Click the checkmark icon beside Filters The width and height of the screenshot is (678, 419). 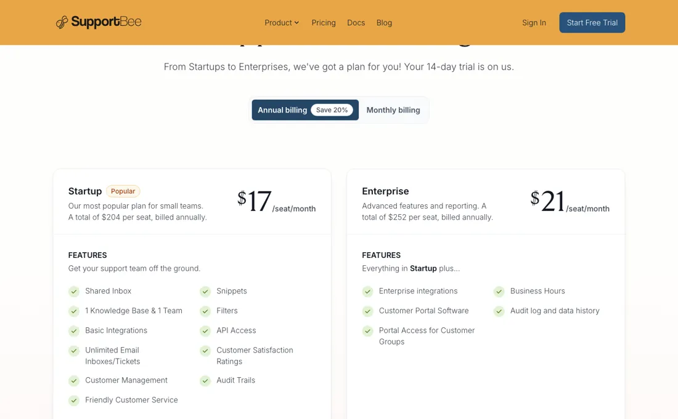click(x=205, y=311)
